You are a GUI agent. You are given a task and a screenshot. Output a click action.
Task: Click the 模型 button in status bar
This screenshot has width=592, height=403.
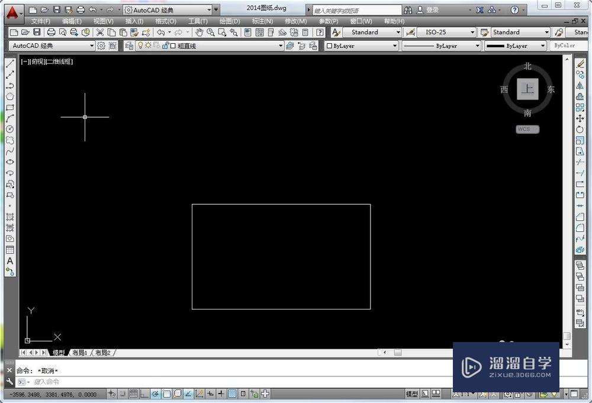coord(412,394)
